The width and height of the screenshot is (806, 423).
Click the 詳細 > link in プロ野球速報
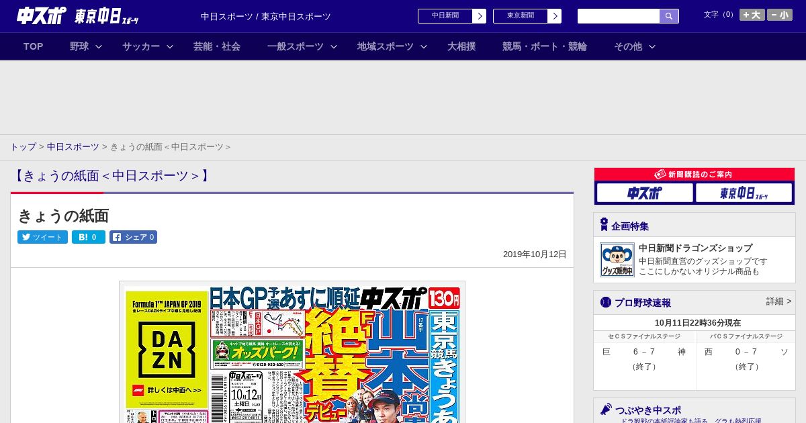(x=778, y=301)
